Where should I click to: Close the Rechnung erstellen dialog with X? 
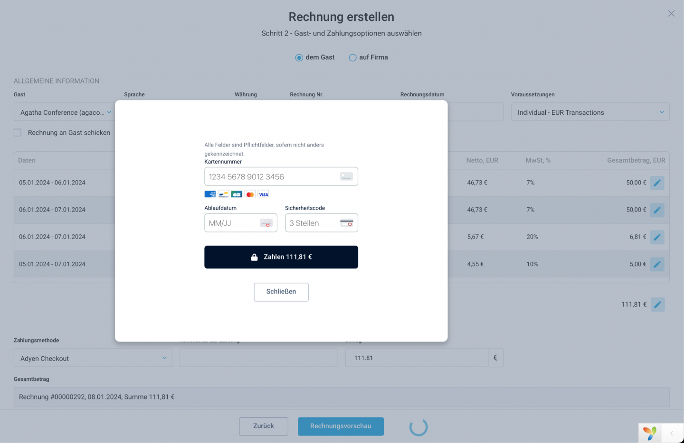(x=671, y=13)
